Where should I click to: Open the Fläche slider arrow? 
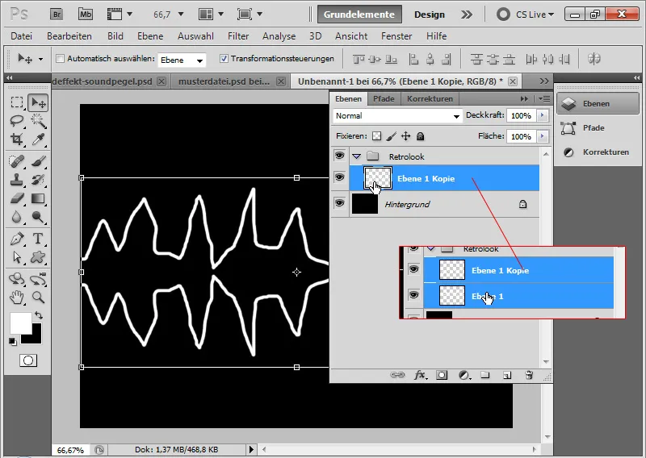click(543, 136)
